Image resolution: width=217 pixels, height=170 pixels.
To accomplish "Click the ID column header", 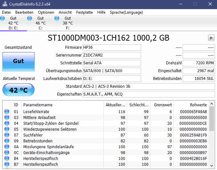I will (16, 105).
